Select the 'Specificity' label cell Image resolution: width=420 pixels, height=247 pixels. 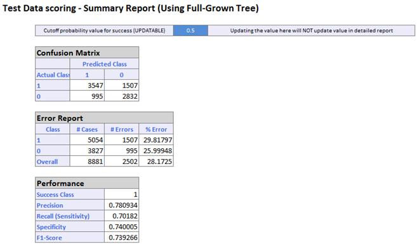(x=70, y=227)
